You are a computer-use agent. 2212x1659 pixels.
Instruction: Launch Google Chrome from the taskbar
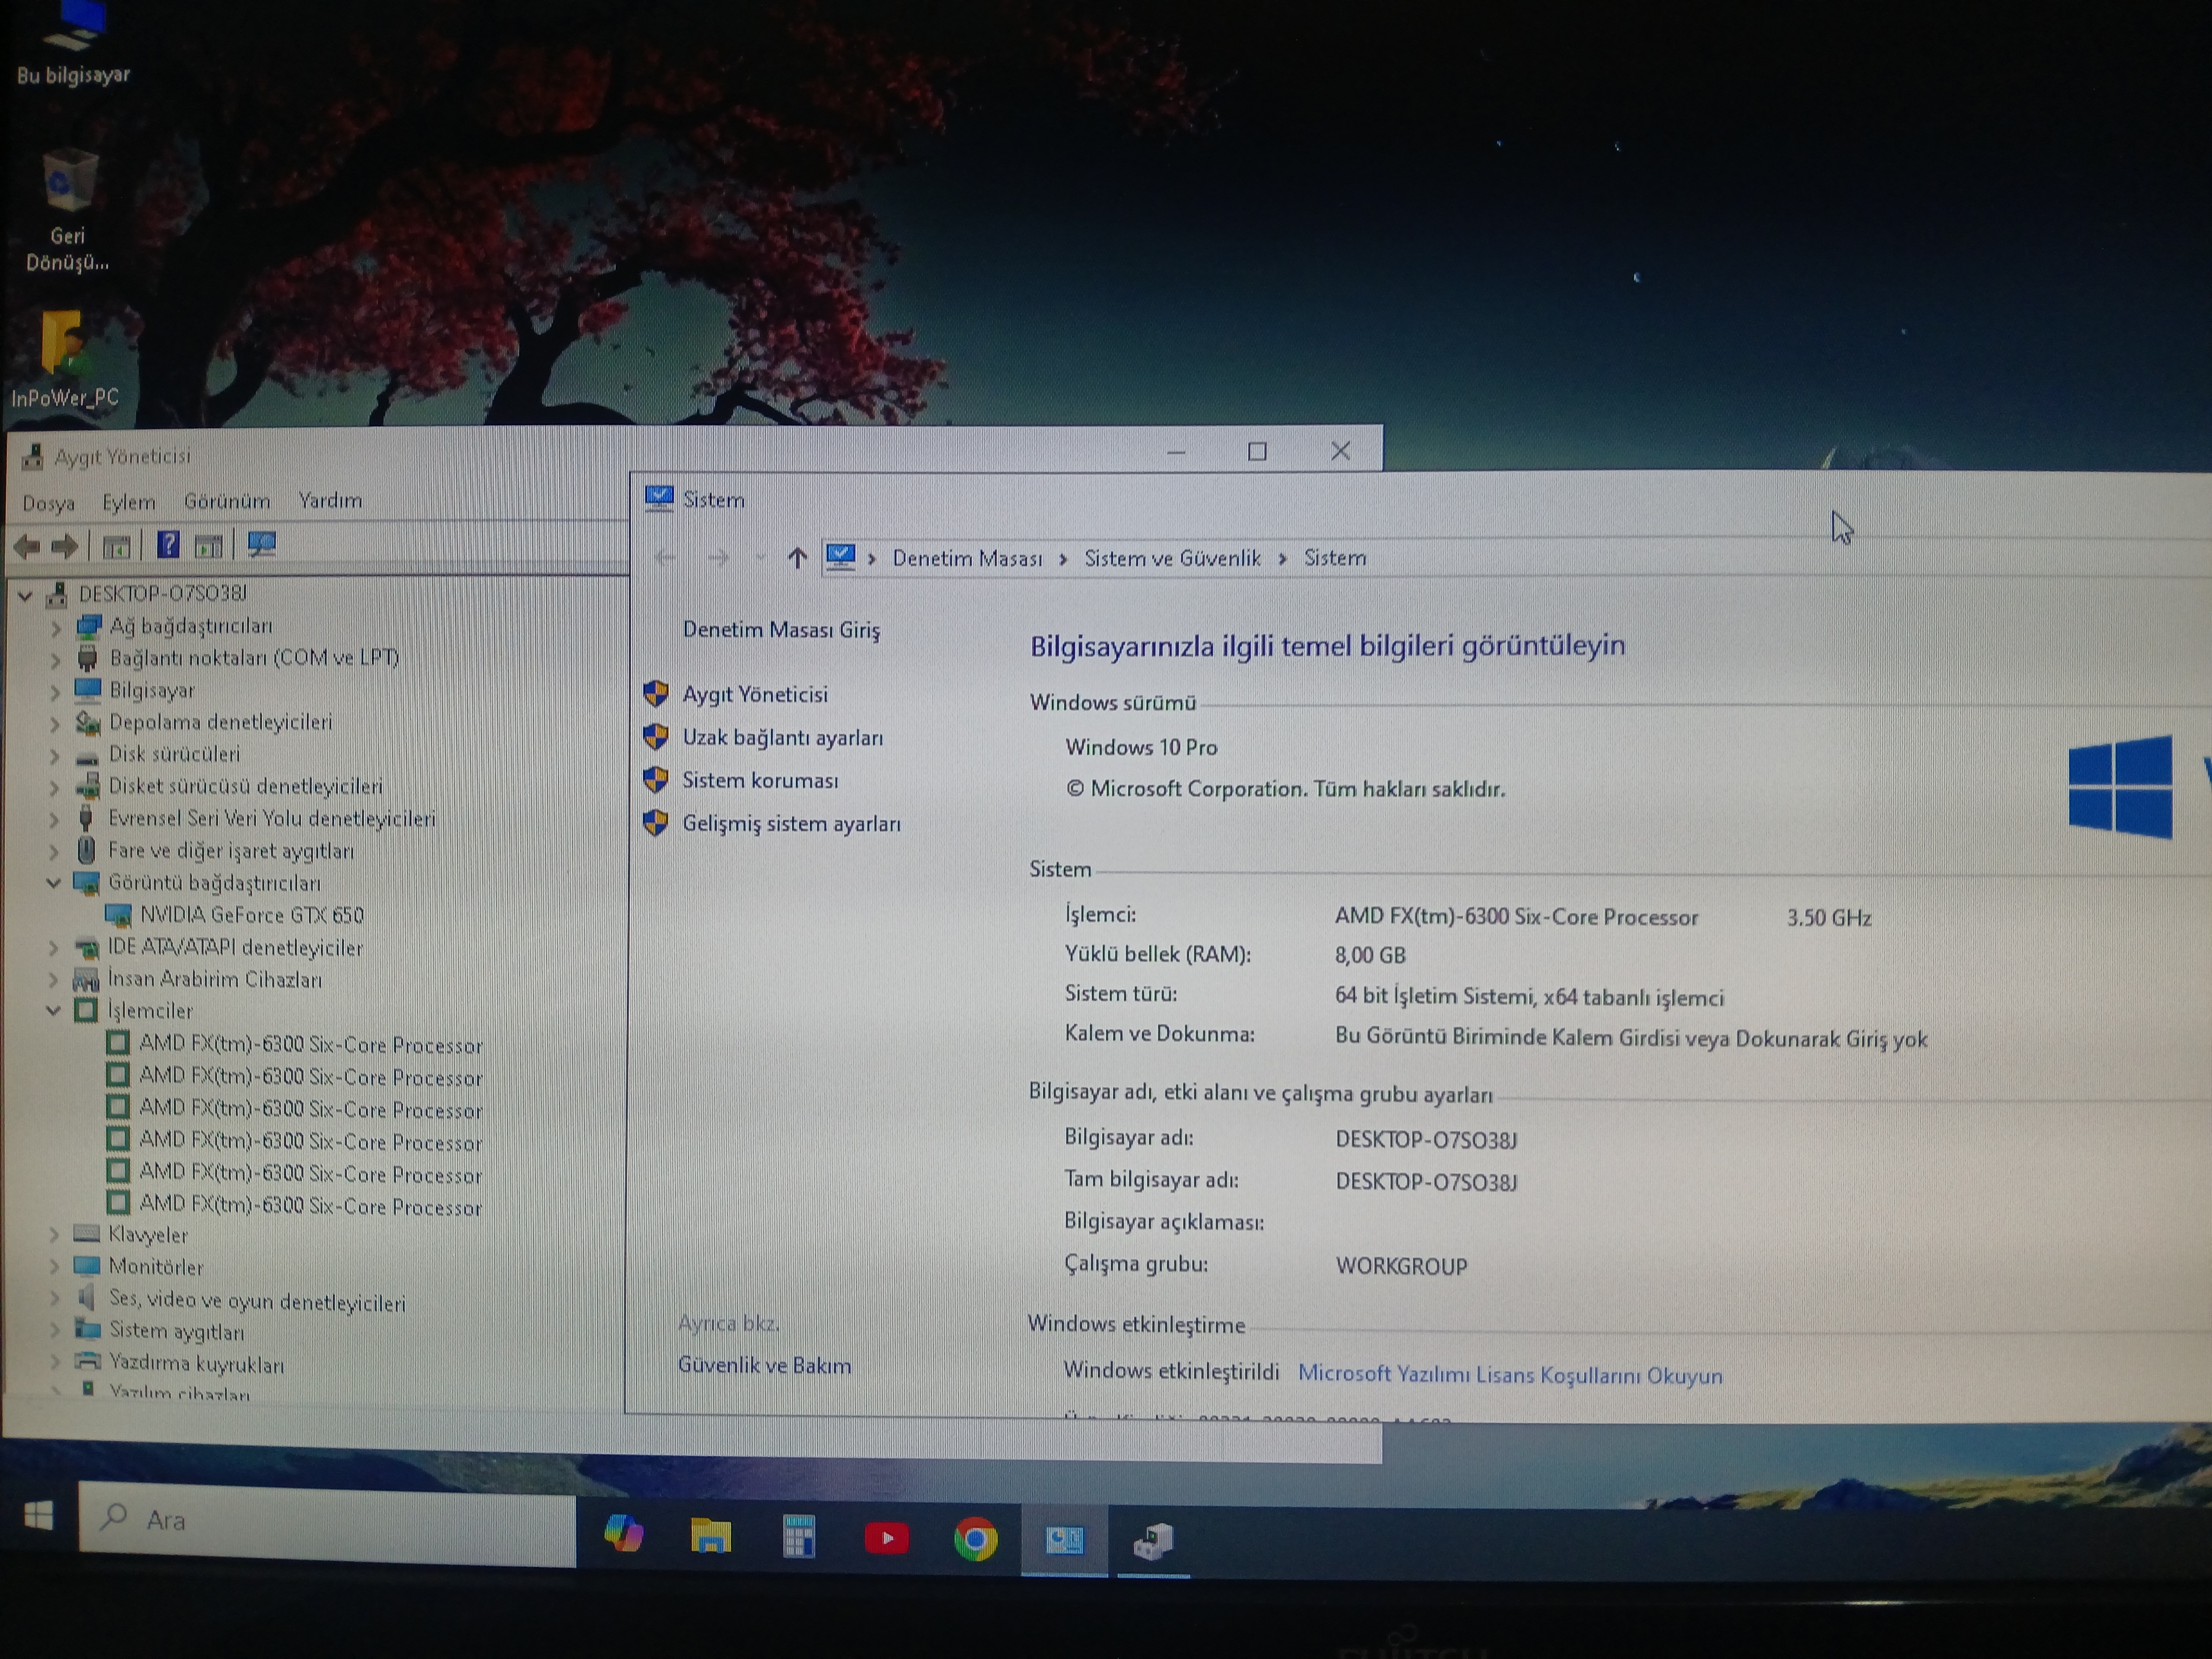975,1538
